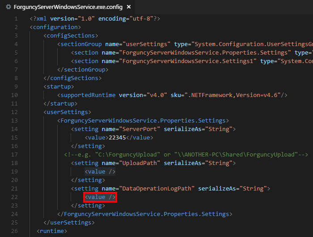Click the sectionGroup name "userSettings" value
This screenshot has width=313, height=237.
pyautogui.click(x=147, y=44)
